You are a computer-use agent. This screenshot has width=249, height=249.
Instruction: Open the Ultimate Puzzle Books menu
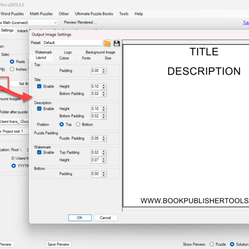point(94,14)
